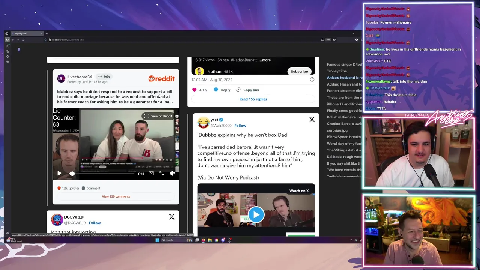Click the Reddit logo on the LivestreamFail post
The width and height of the screenshot is (480, 270).
point(161,79)
